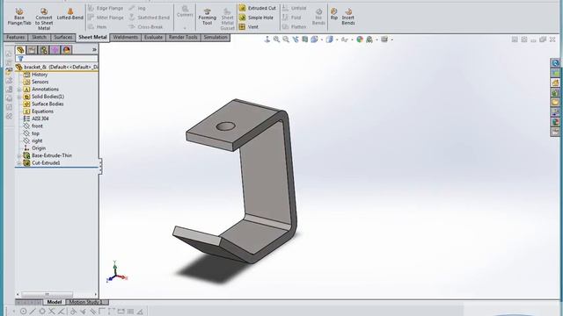
Task: Click the Vent tool
Action: point(249,27)
